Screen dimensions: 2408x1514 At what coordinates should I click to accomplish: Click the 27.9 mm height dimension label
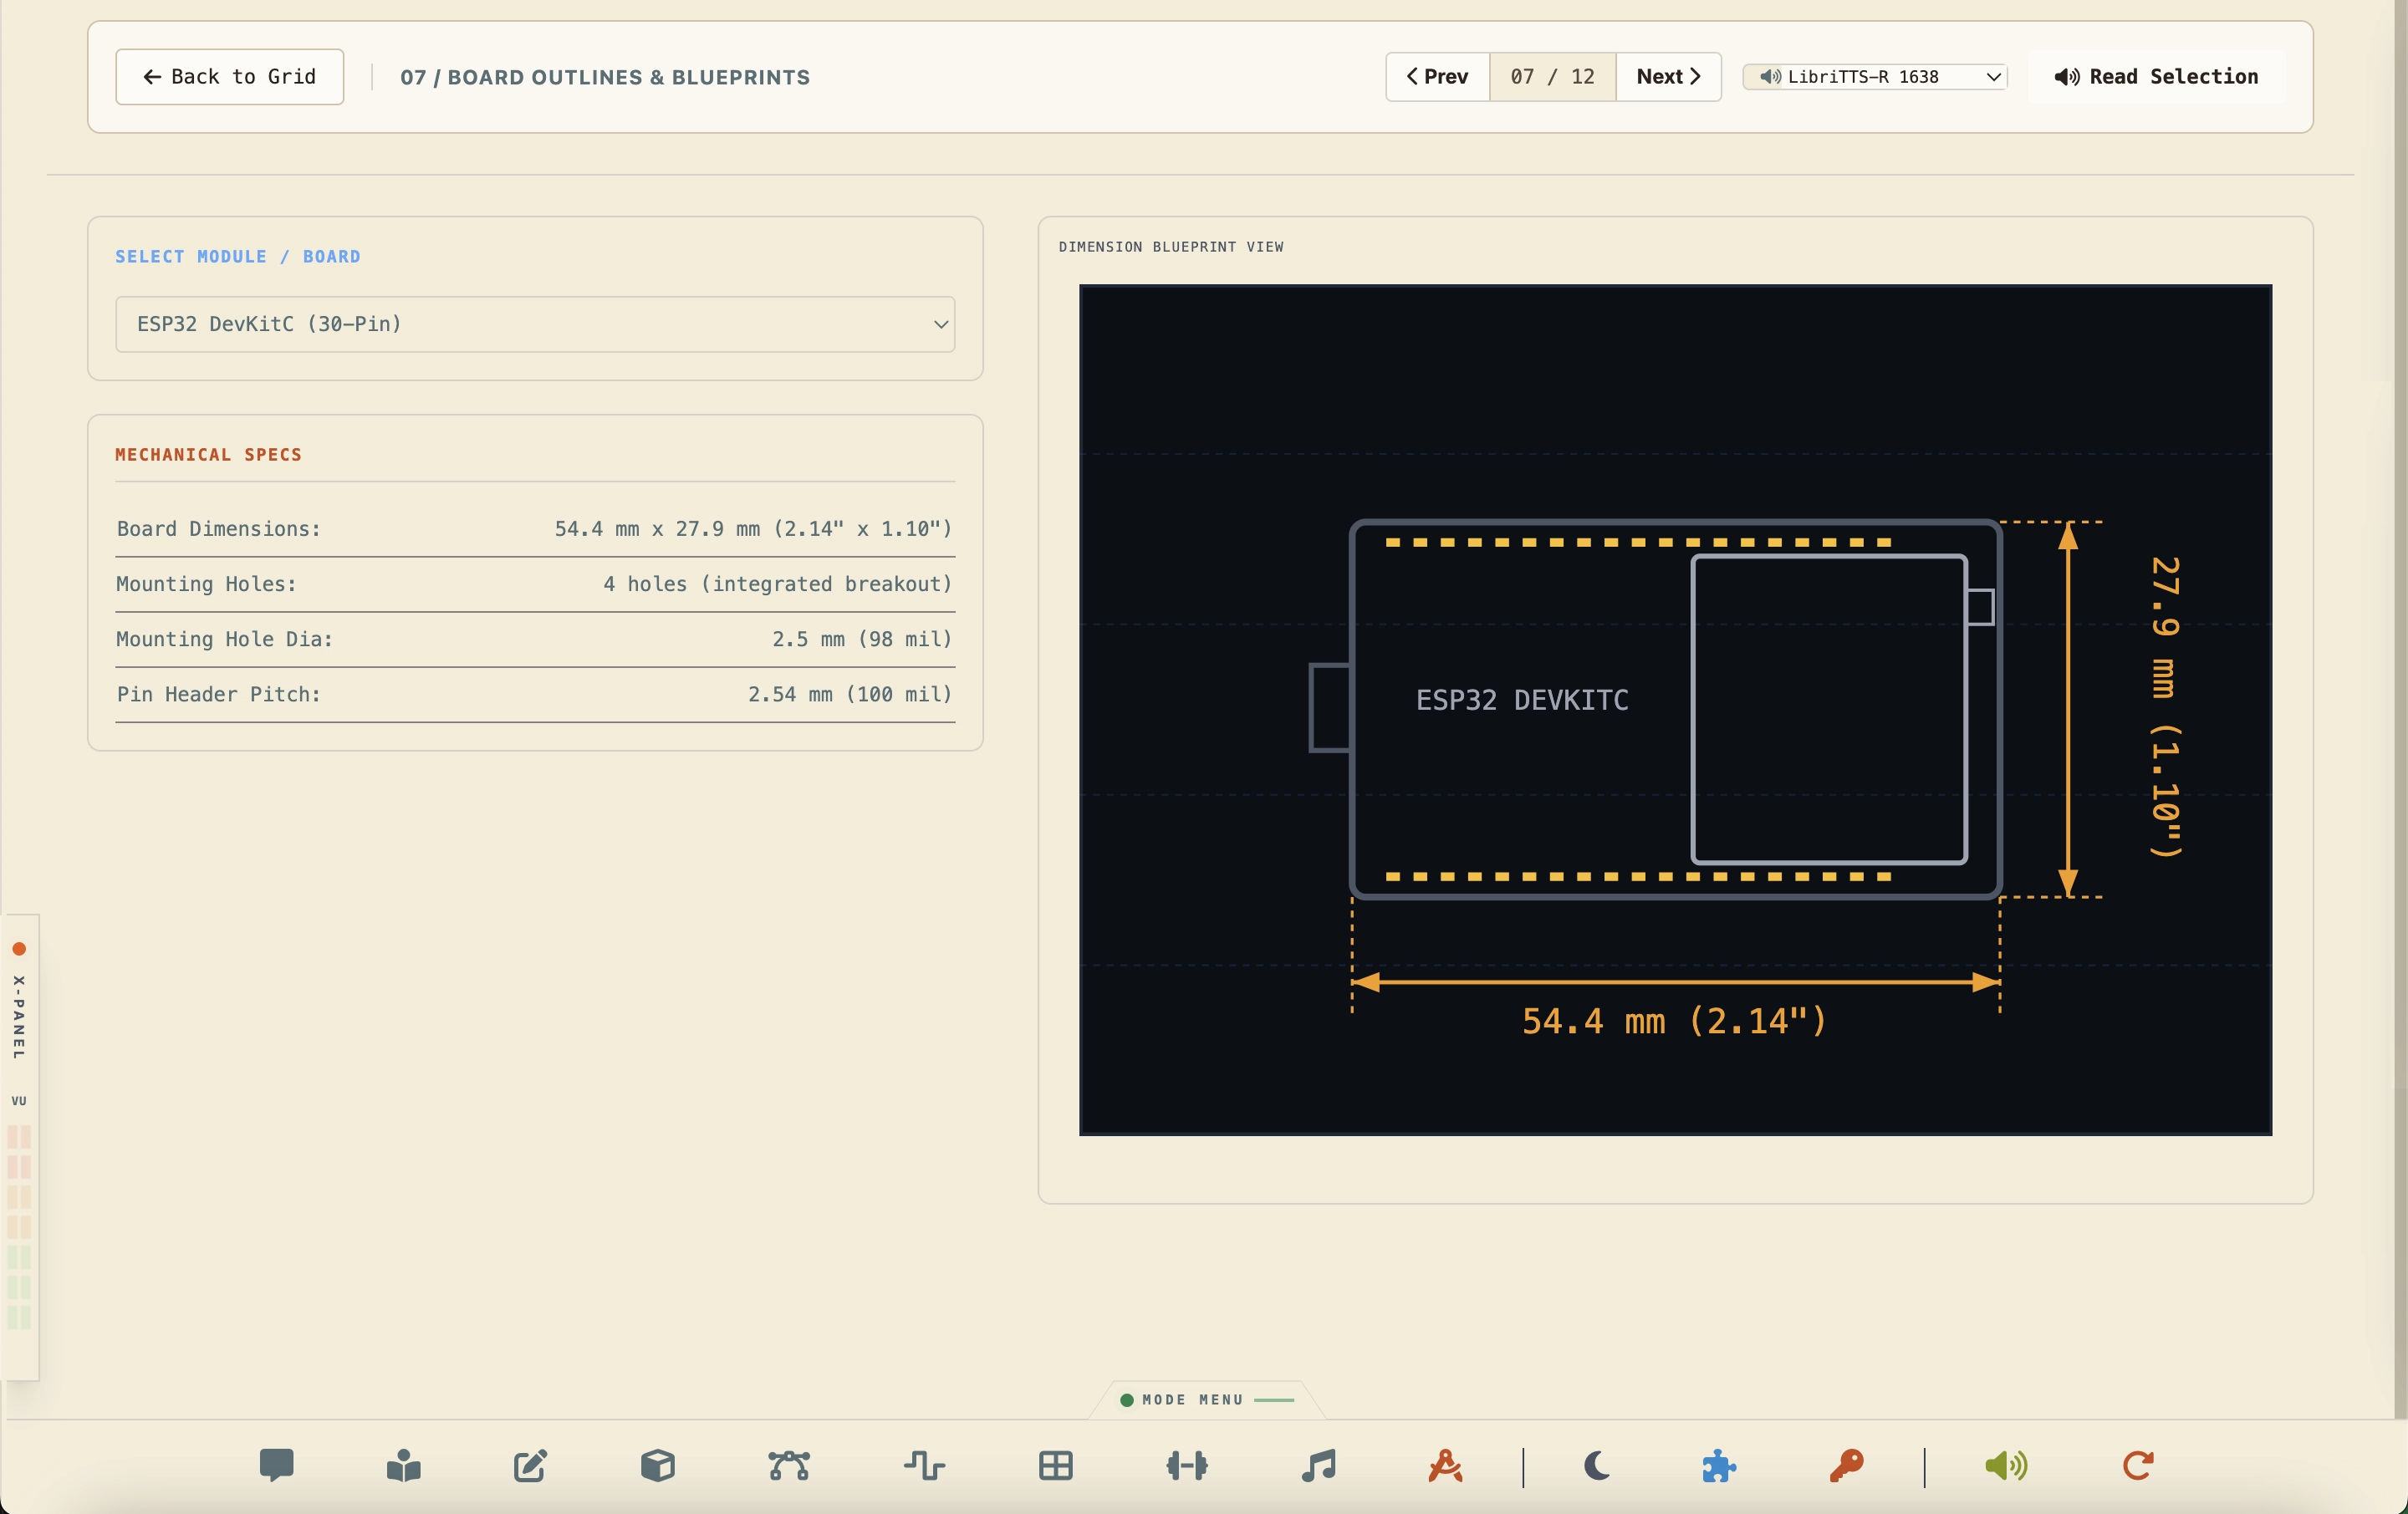pos(2165,707)
